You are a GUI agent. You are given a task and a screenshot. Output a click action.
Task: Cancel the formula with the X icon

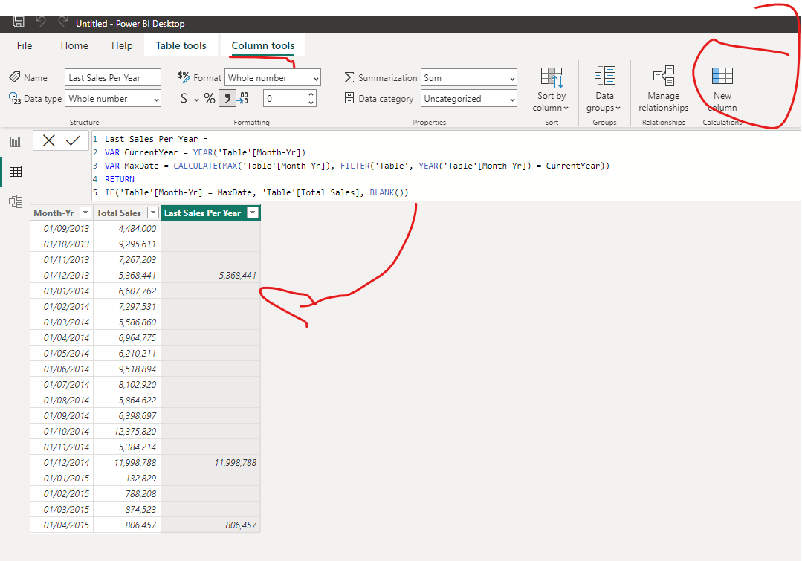pos(48,140)
